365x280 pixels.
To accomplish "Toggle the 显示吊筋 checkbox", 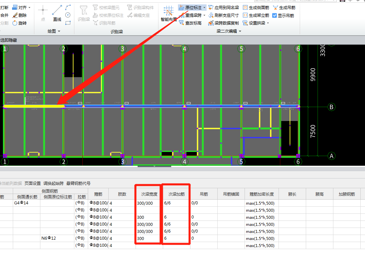I will pyautogui.click(x=275, y=15).
